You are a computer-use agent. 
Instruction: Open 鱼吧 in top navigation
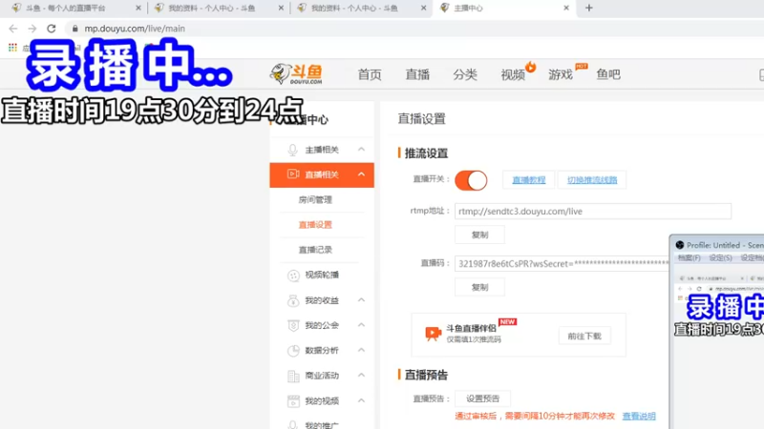(x=608, y=74)
